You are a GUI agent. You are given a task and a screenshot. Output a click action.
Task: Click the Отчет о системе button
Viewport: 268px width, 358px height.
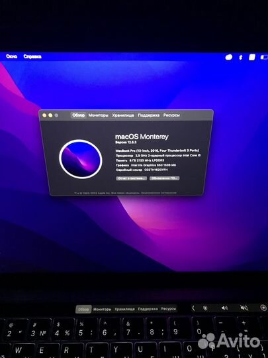tap(131, 178)
